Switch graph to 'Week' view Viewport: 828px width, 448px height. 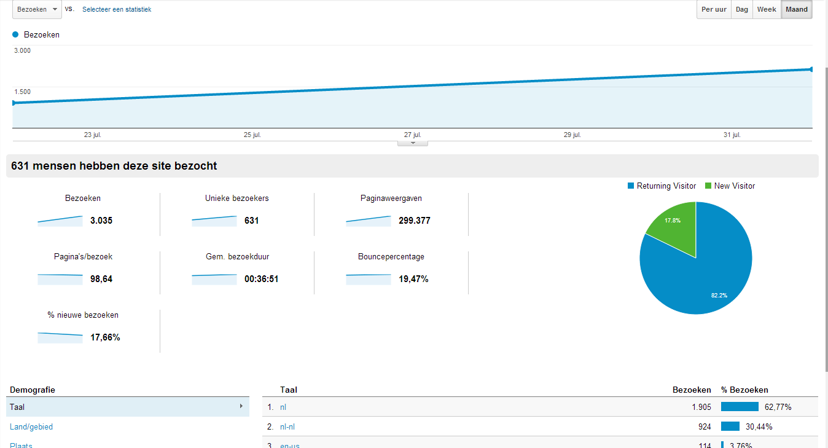point(767,9)
